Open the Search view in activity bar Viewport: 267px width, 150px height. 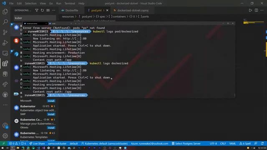pos(5,22)
